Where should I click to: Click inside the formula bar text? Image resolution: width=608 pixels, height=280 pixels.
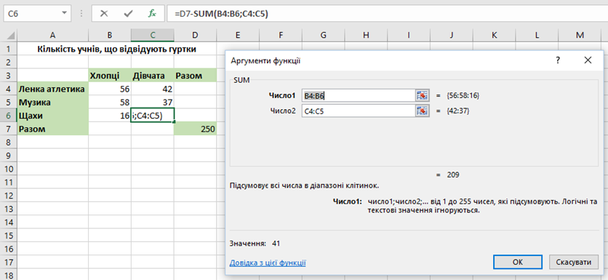tap(221, 14)
